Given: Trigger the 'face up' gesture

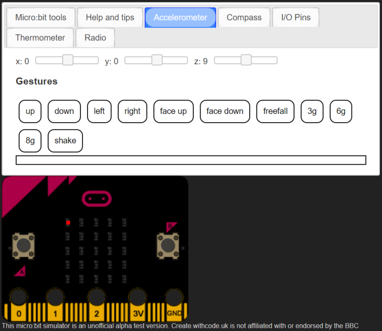Looking at the screenshot, I should click(173, 111).
